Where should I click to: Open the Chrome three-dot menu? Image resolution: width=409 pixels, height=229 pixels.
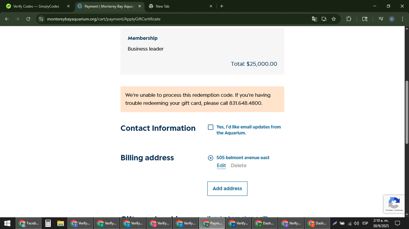coord(402,19)
